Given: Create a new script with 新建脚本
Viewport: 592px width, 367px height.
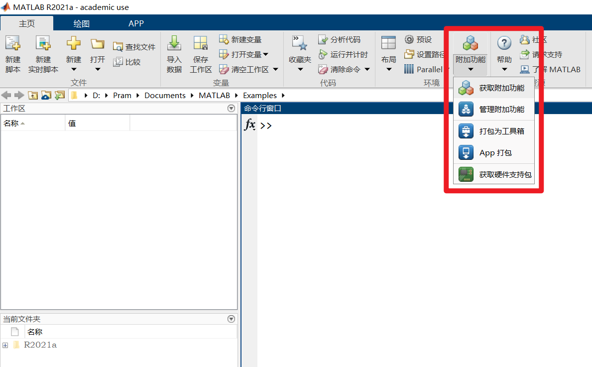Looking at the screenshot, I should pyautogui.click(x=13, y=54).
